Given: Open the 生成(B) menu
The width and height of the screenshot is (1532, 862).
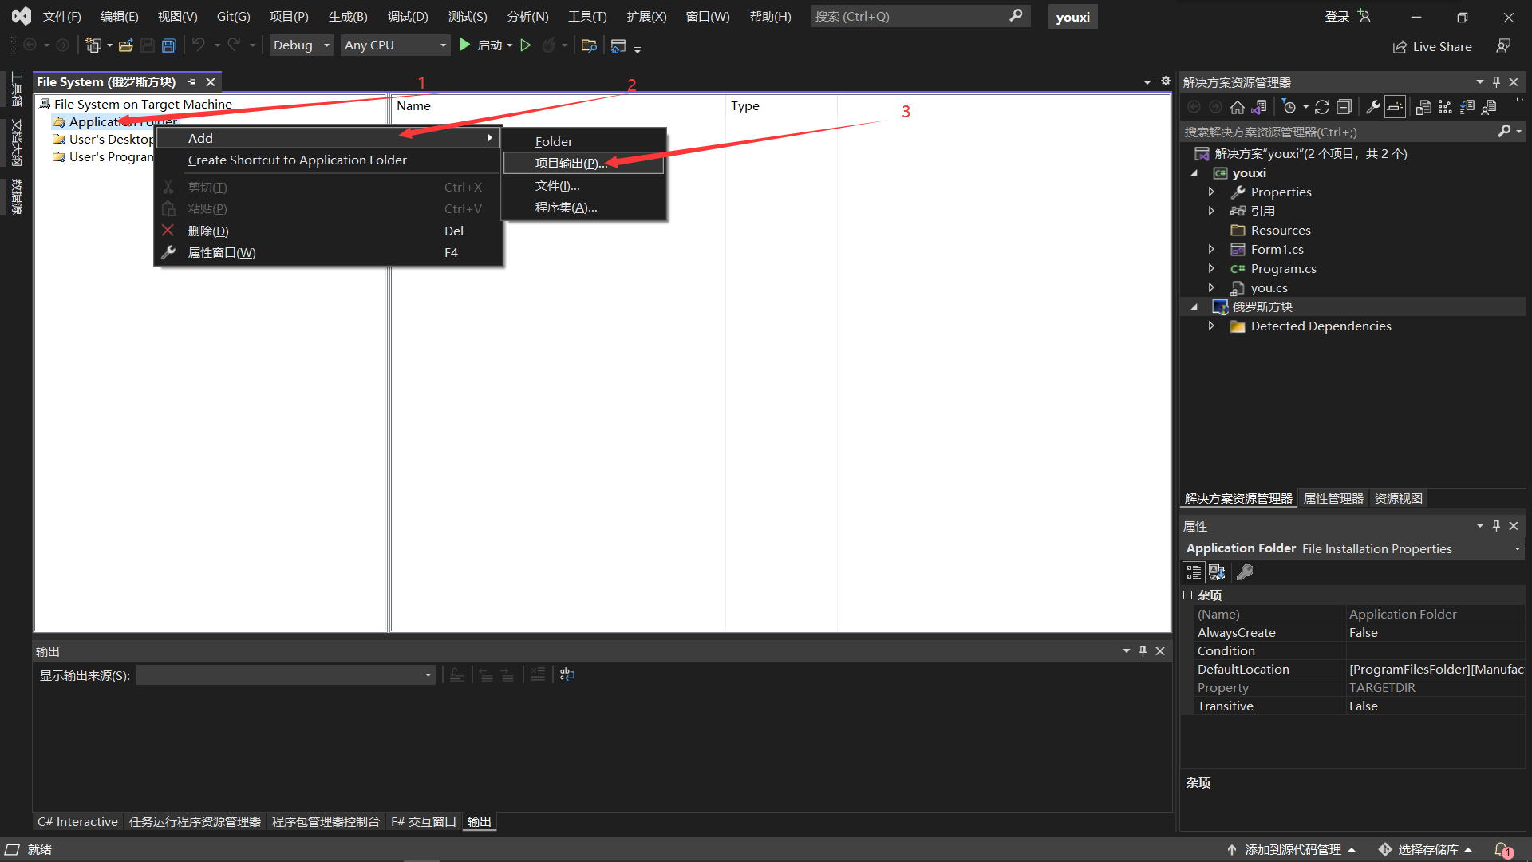Looking at the screenshot, I should [348, 16].
